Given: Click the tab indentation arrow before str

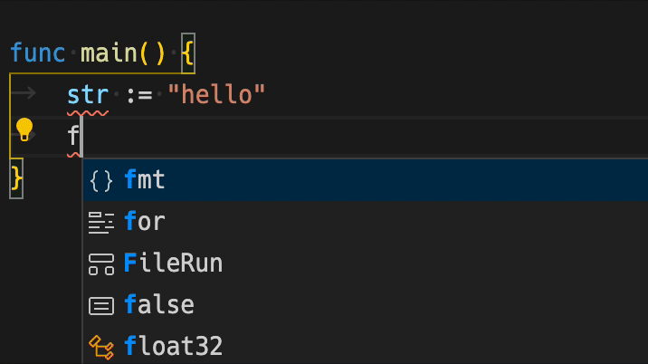Looking at the screenshot, I should click(x=25, y=94).
